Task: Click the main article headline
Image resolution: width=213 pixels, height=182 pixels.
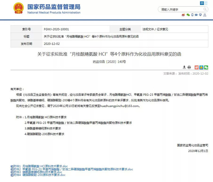Action: [109, 54]
